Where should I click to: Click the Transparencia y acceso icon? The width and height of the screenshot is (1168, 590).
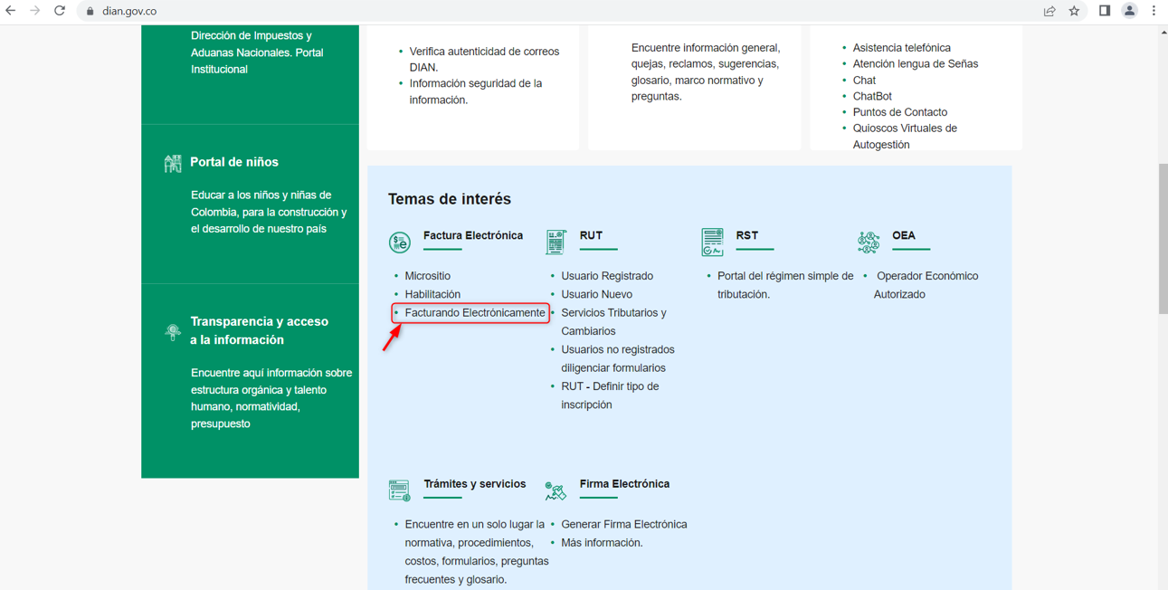pos(173,331)
